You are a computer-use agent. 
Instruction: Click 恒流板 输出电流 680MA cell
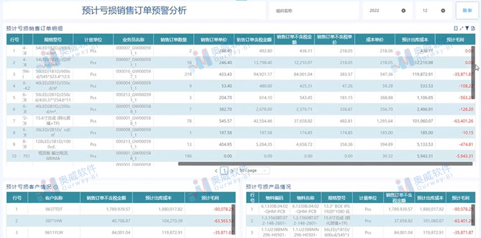(x=53, y=156)
